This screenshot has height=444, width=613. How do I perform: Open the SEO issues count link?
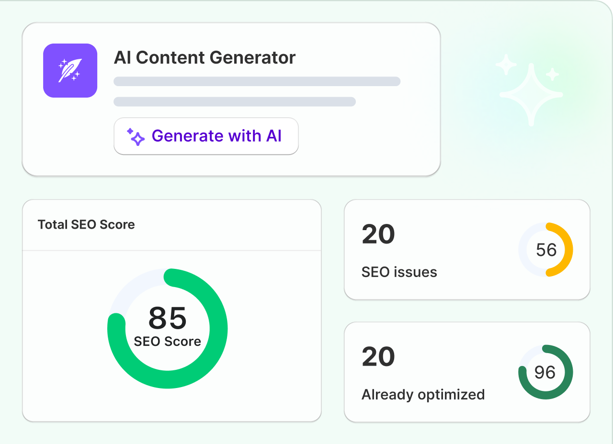pyautogui.click(x=379, y=234)
